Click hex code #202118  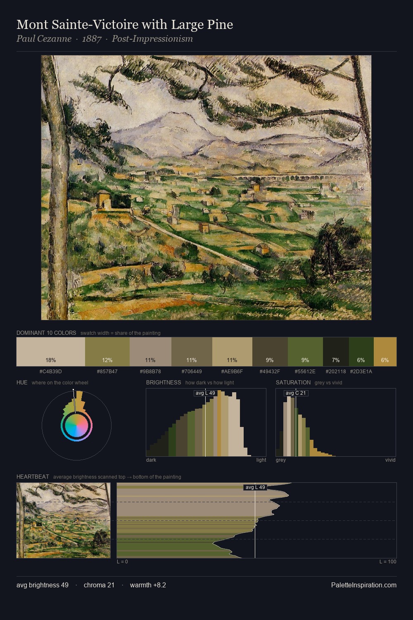(x=336, y=372)
